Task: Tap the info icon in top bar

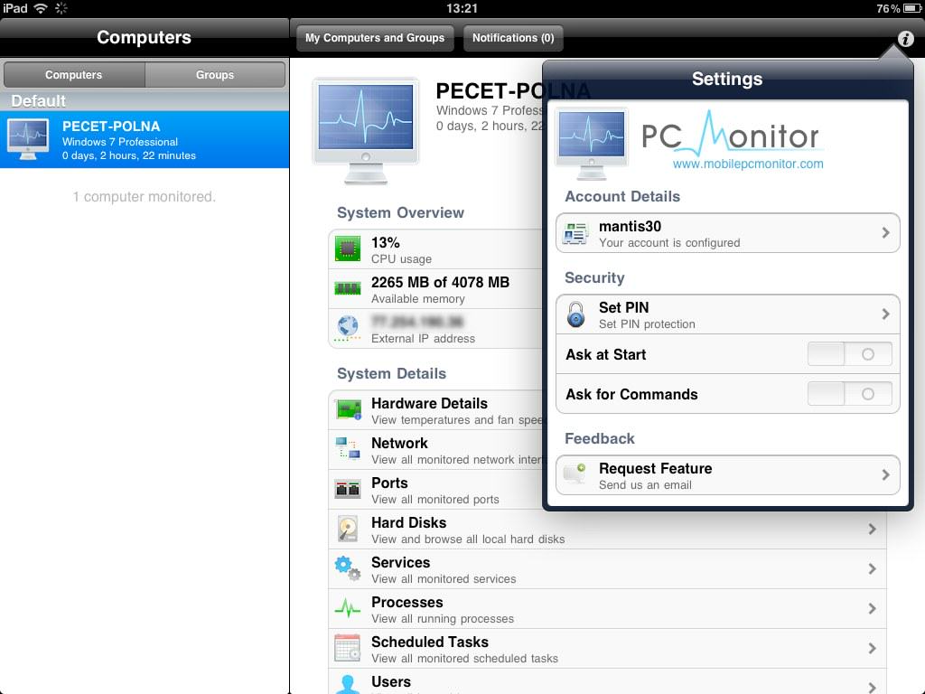Action: (905, 39)
